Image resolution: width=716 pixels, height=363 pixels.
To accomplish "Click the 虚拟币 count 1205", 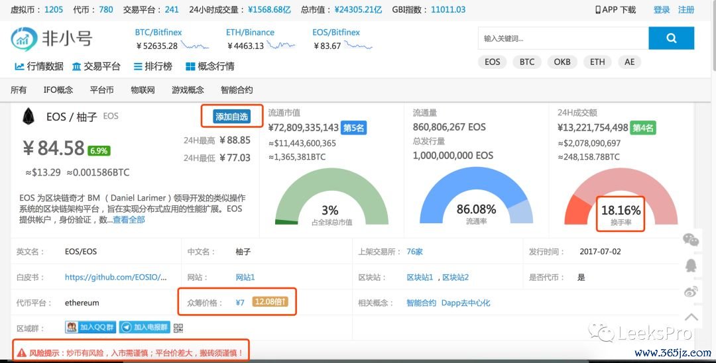I will (54, 9).
